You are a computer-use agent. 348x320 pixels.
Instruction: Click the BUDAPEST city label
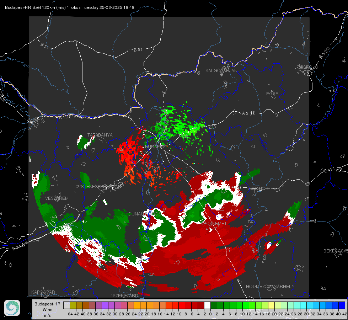pyautogui.click(x=156, y=147)
